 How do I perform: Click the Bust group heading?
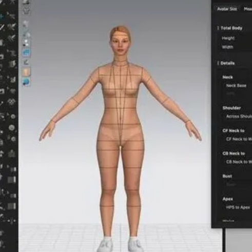pos(227,176)
